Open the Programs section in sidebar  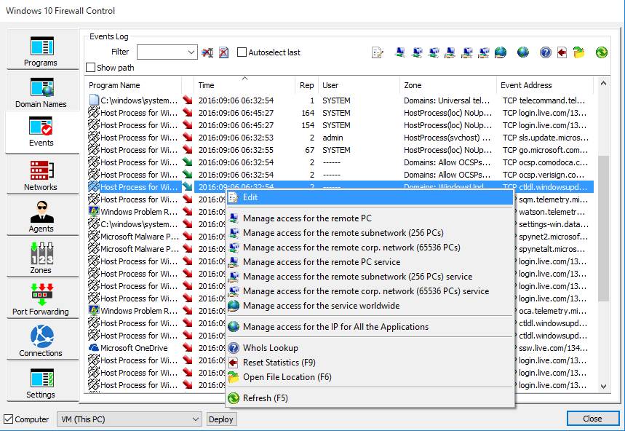click(41, 51)
